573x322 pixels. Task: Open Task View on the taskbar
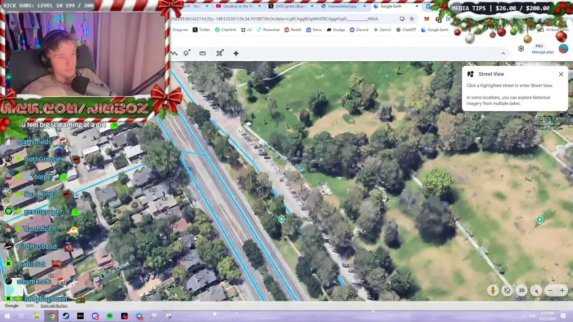point(21,316)
